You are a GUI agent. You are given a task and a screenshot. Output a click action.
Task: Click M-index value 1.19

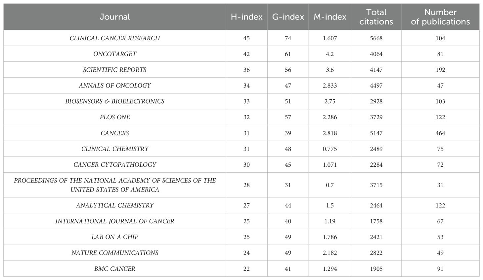330,222
